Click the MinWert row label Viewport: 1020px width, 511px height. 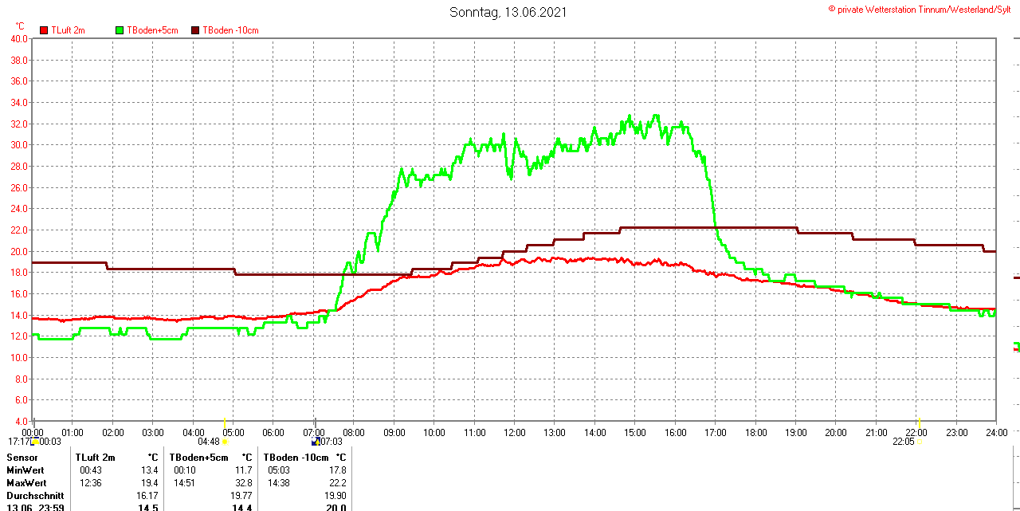click(x=26, y=470)
